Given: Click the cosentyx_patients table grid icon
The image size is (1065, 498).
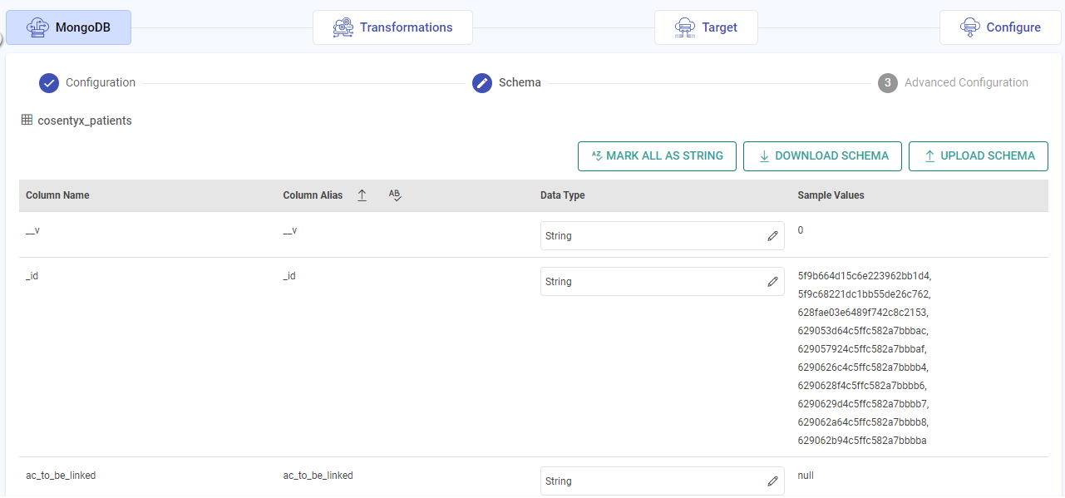Looking at the screenshot, I should [x=27, y=121].
